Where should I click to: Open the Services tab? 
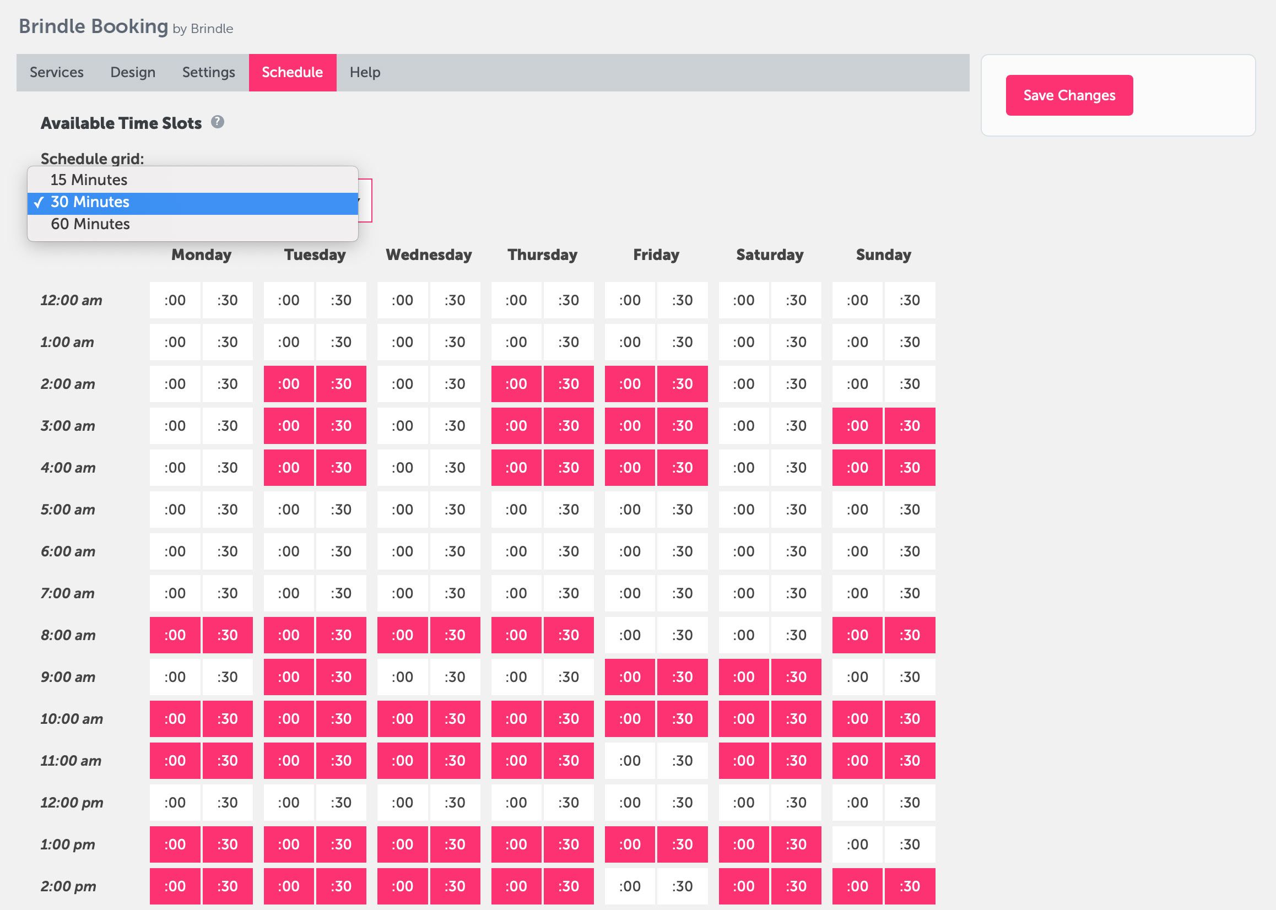click(57, 72)
